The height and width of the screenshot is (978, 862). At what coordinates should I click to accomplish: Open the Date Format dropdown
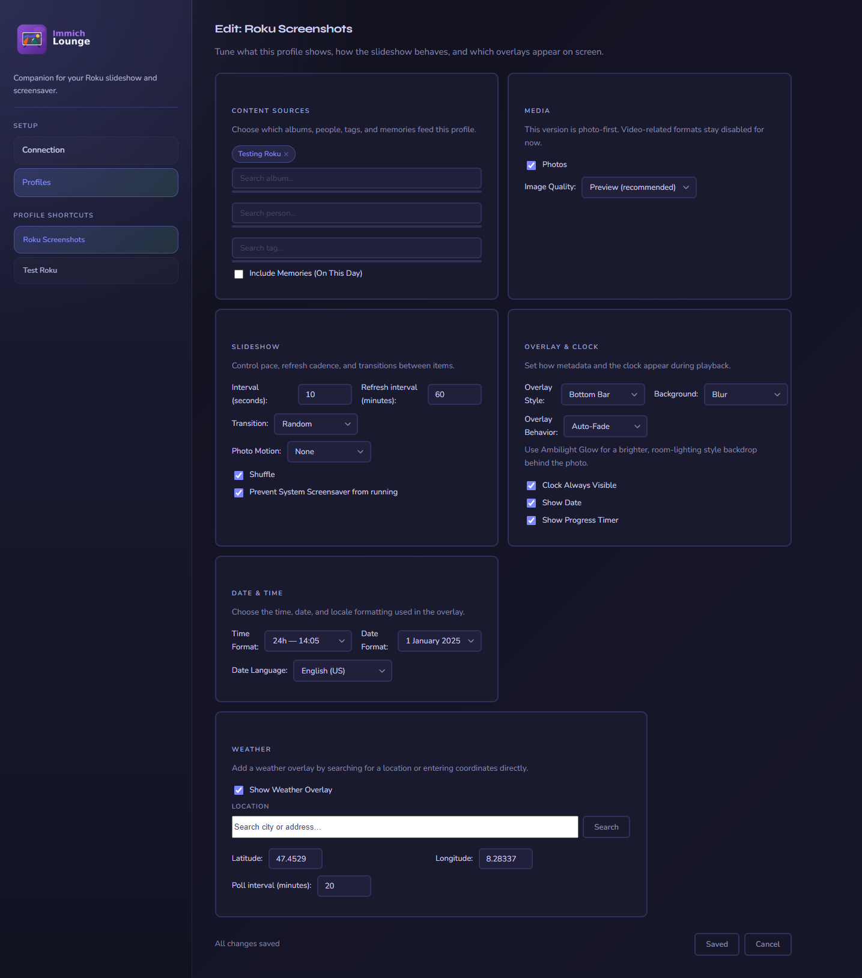[x=440, y=641]
